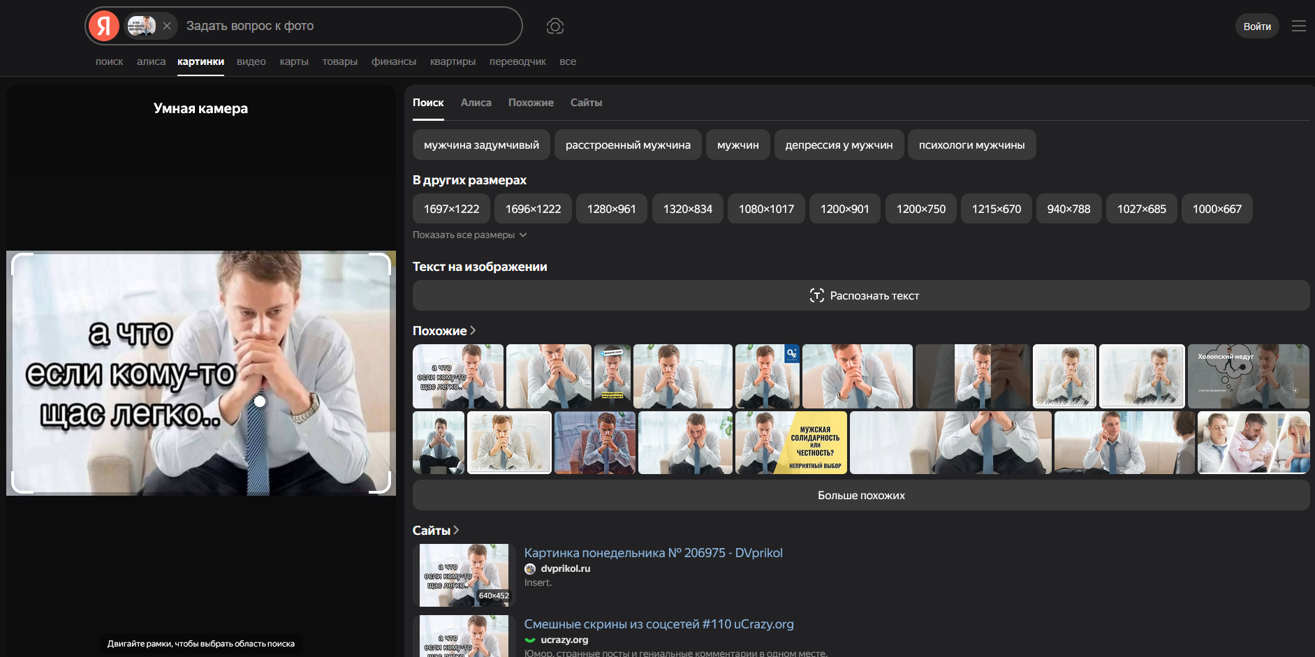Open the uCrazy.org result thumbnail
This screenshot has height=657, width=1315.
coord(464,636)
